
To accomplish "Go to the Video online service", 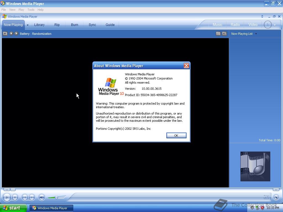I will tap(253, 25).
